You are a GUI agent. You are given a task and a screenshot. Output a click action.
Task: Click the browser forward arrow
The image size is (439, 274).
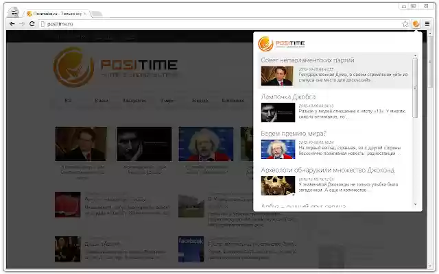point(22,24)
